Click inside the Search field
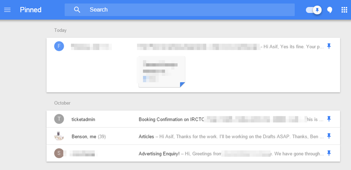This screenshot has height=170, width=351. (x=179, y=10)
